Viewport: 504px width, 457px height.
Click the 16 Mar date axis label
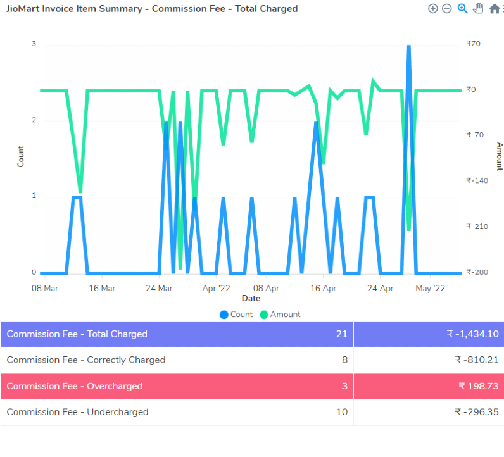102,288
